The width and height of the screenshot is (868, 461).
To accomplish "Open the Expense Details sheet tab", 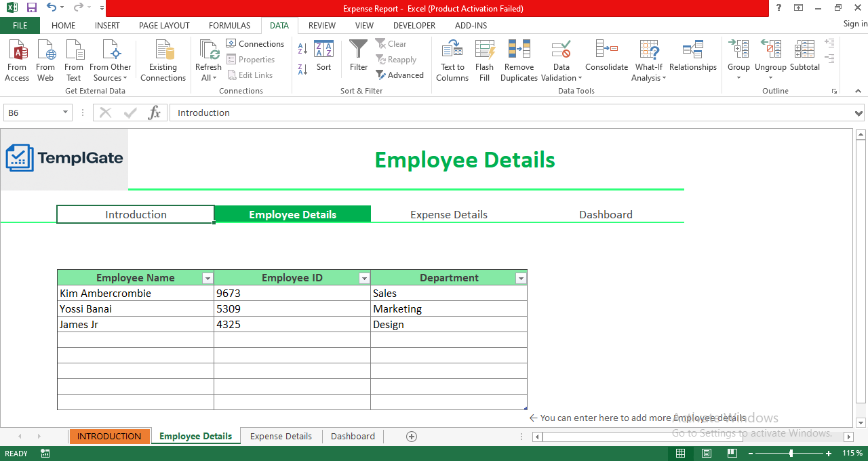I will [x=281, y=436].
